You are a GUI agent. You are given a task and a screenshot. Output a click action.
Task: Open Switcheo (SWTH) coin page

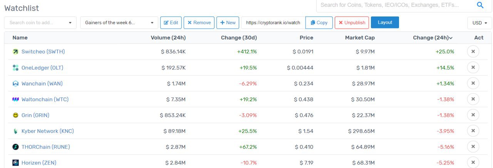43,52
